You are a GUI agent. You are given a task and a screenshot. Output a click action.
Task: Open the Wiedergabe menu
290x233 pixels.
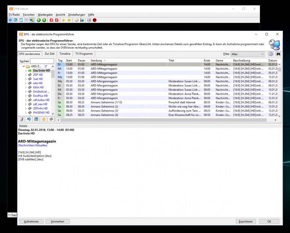coord(45,15)
